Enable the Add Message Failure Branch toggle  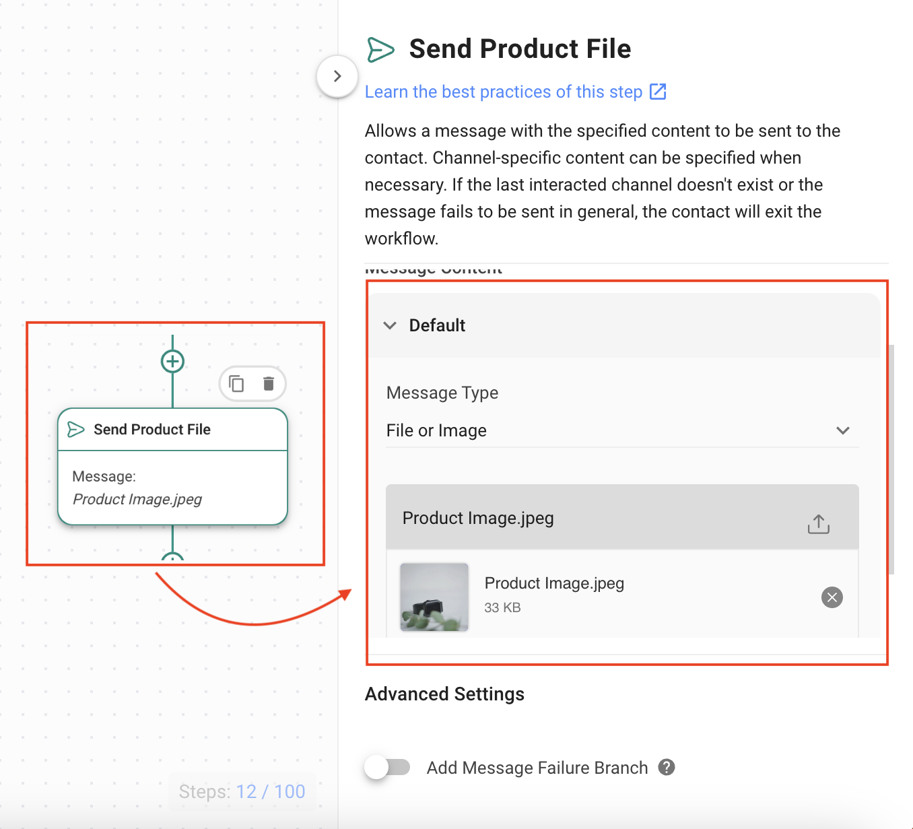pyautogui.click(x=387, y=767)
